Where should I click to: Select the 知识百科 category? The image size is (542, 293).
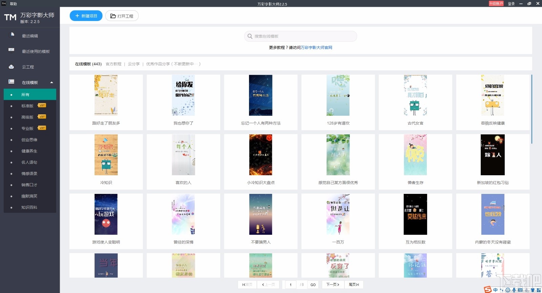[30, 207]
